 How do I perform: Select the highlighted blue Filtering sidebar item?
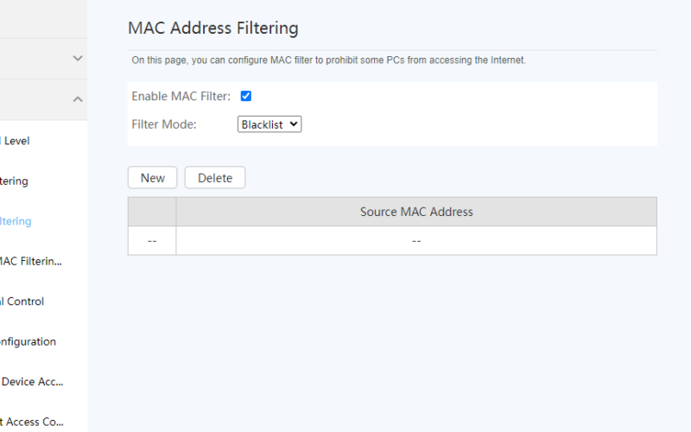[x=16, y=221]
